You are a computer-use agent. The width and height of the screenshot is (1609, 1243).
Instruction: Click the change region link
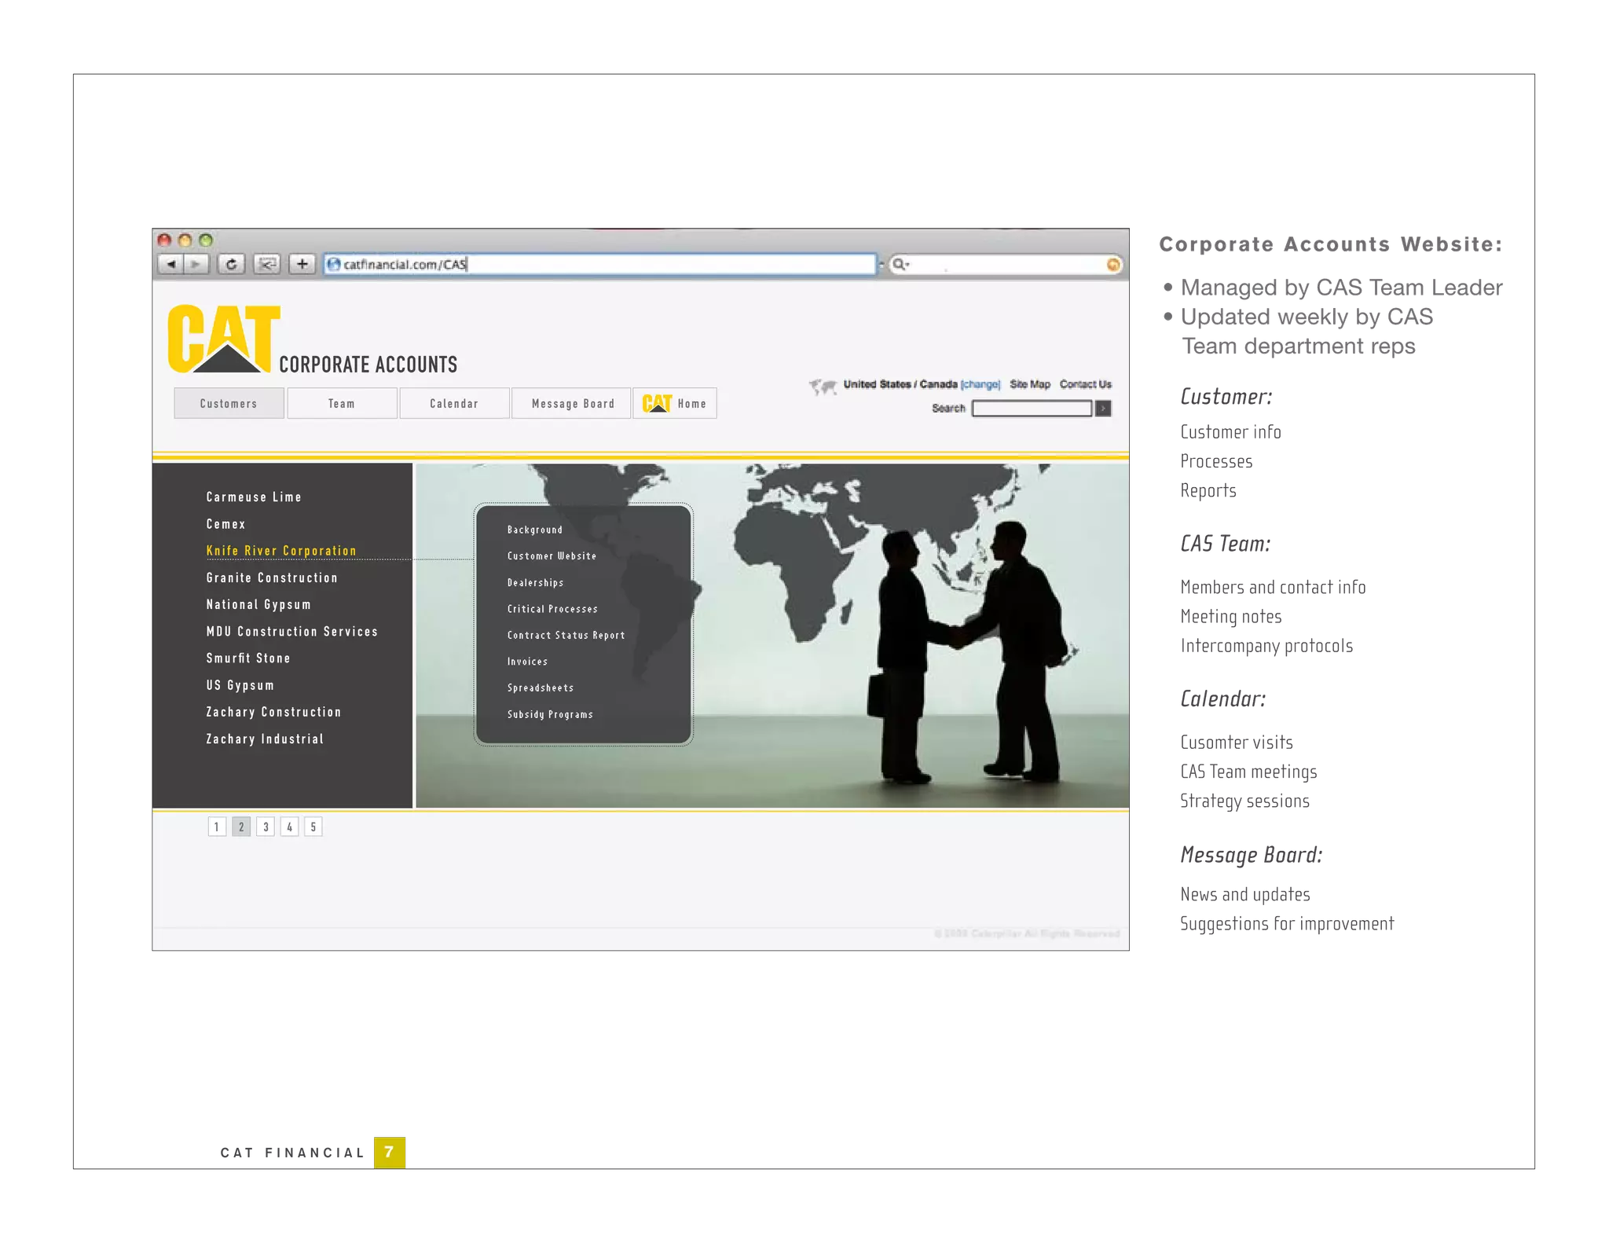pos(980,384)
